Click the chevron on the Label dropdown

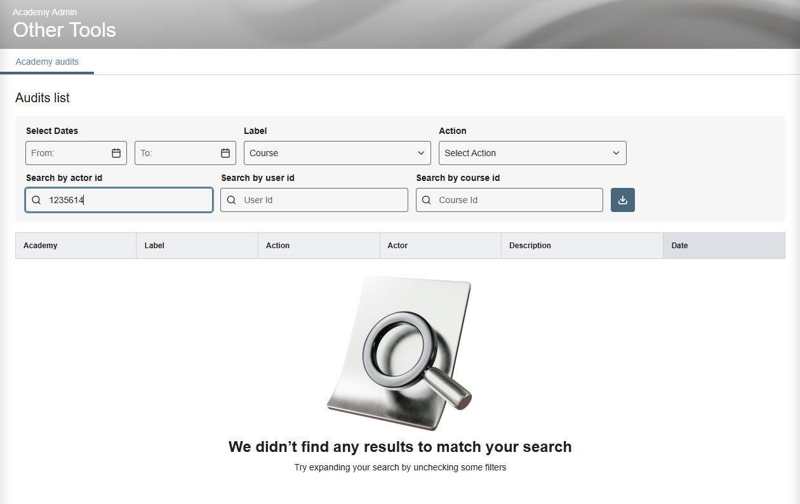(421, 152)
